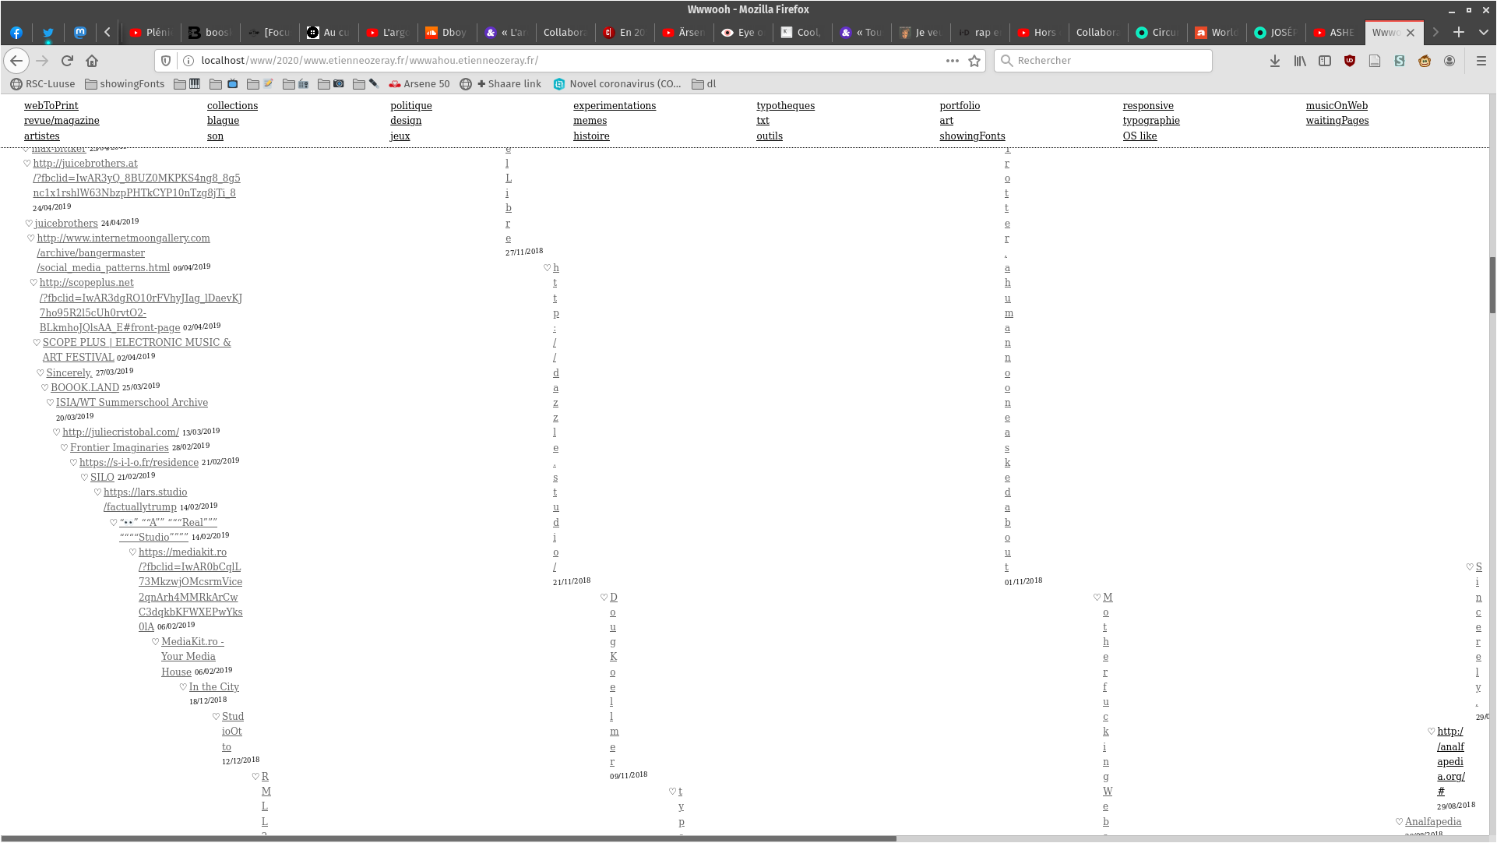Open the typotheques navigation link
This screenshot has width=1497, height=843.
click(785, 105)
